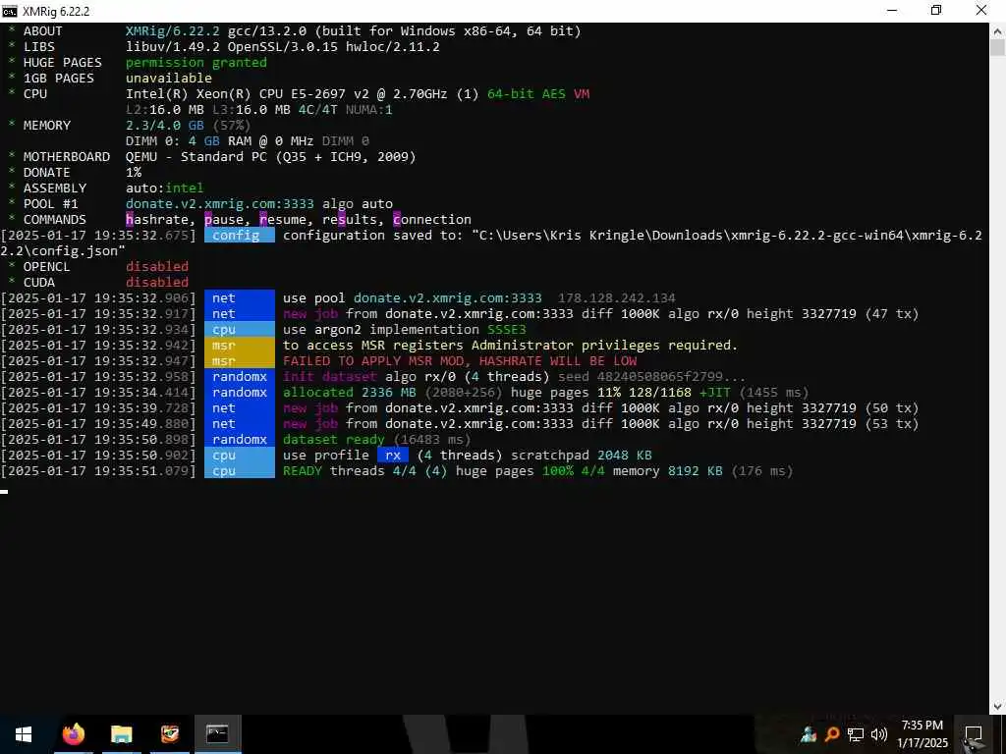1006x754 pixels.
Task: Click the '1%' donate value
Action: 134,173
